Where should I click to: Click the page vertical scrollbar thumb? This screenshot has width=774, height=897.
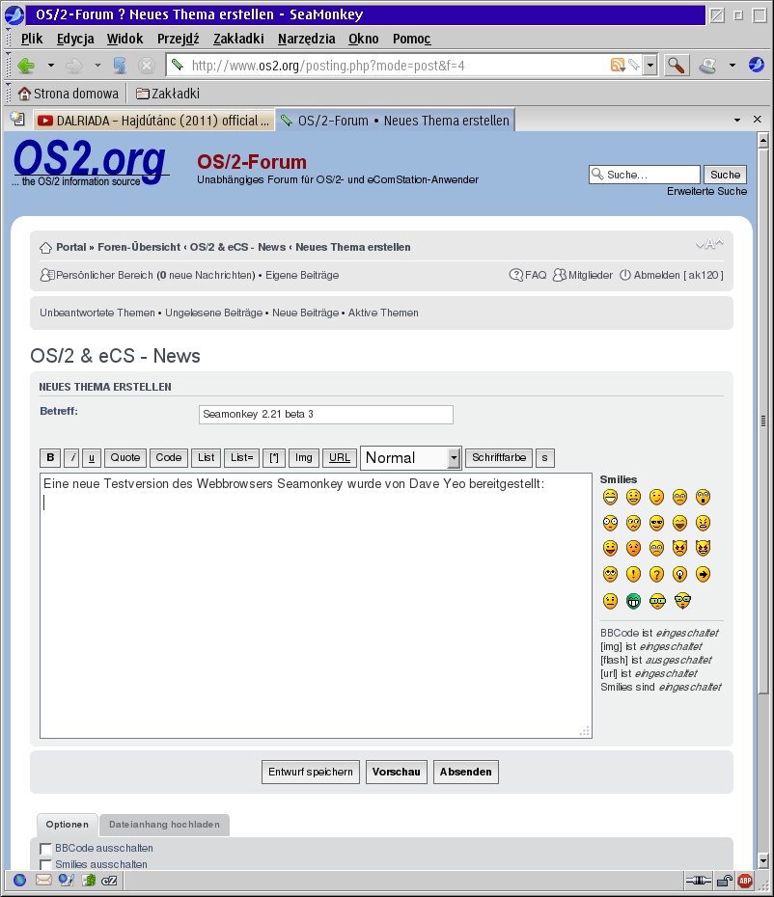(x=763, y=421)
